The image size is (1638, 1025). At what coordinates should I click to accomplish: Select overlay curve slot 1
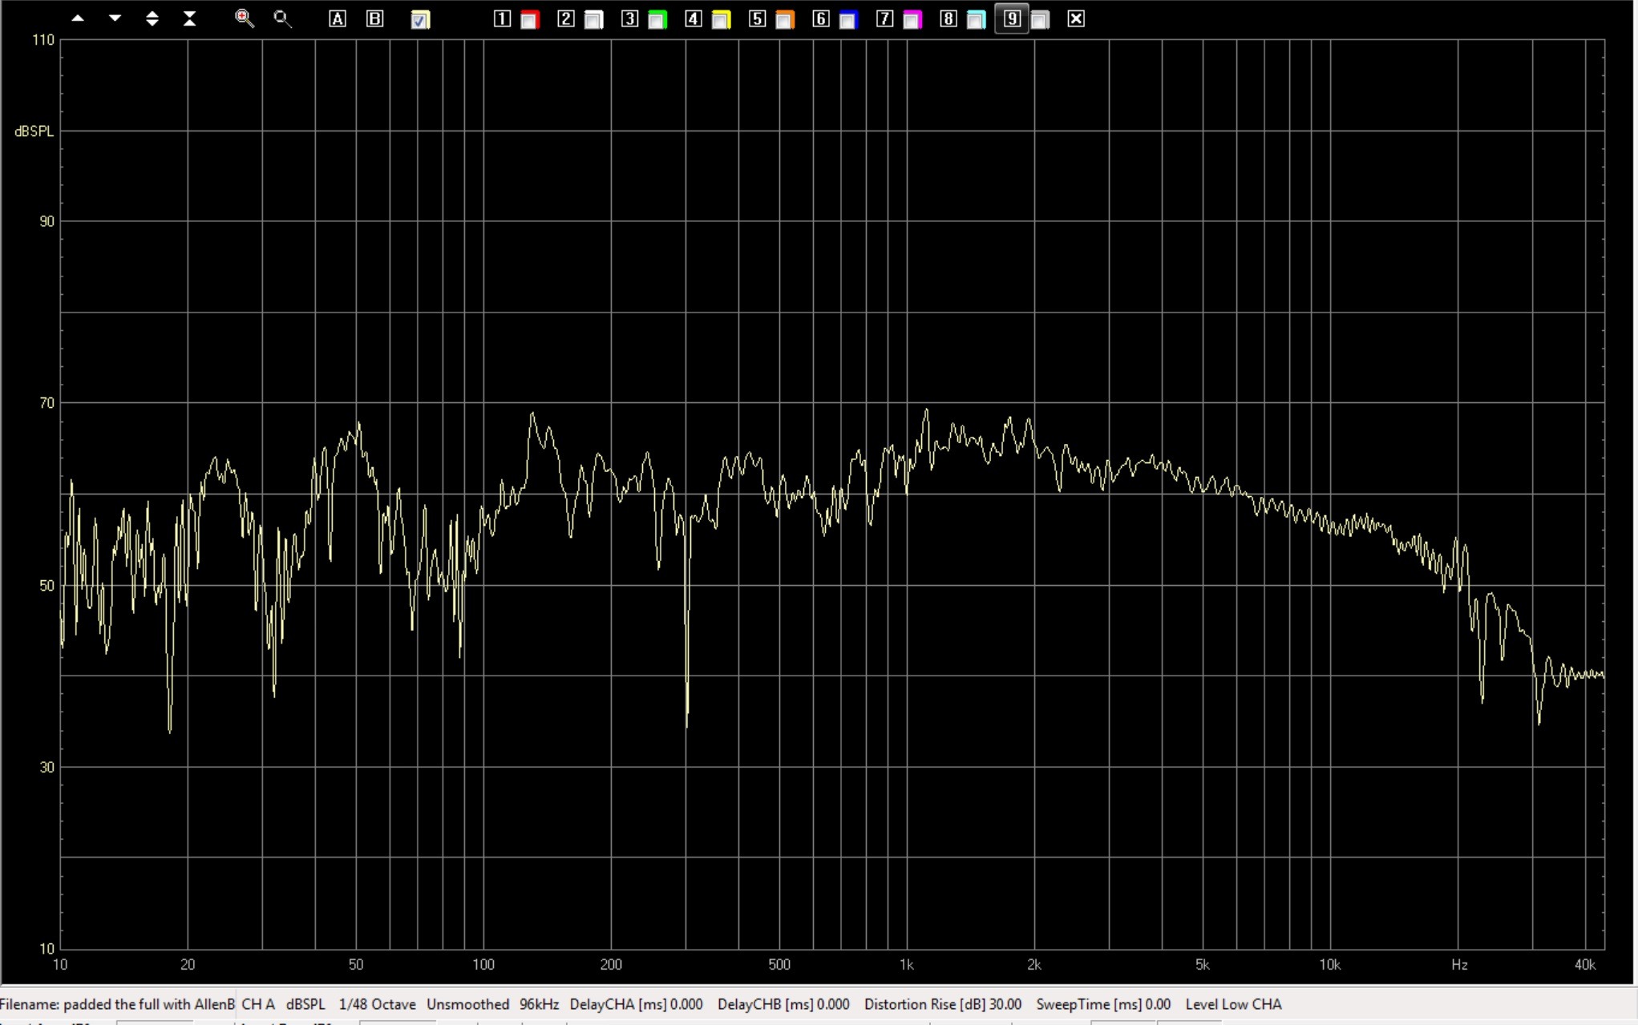(x=502, y=18)
